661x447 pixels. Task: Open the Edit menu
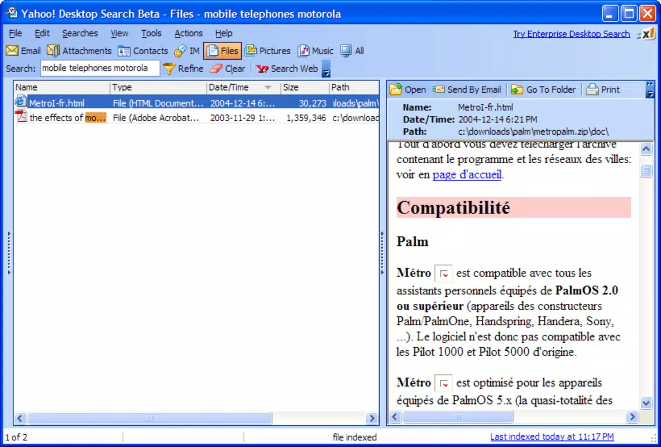click(x=42, y=34)
